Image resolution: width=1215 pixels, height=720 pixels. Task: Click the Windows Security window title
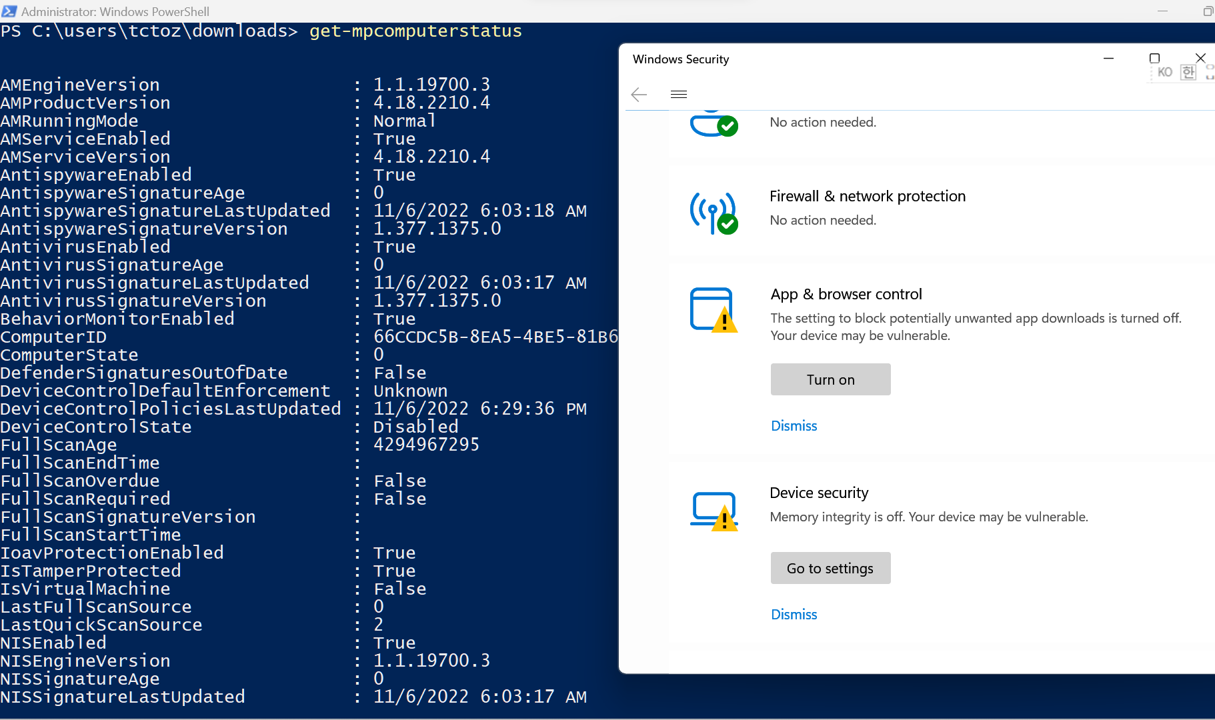coord(681,59)
